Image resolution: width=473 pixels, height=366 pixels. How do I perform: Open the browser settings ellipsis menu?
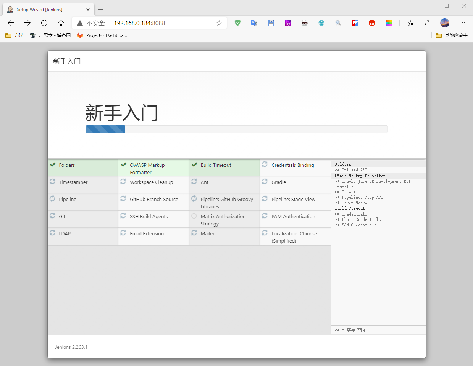point(462,23)
